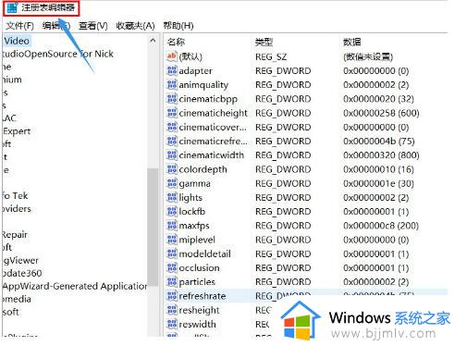Open the 编辑 menu
The height and width of the screenshot is (346, 455).
tap(56, 26)
